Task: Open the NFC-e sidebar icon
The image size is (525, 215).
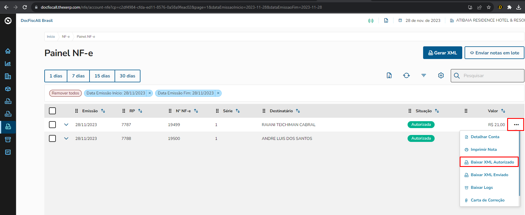Action: coord(8,114)
